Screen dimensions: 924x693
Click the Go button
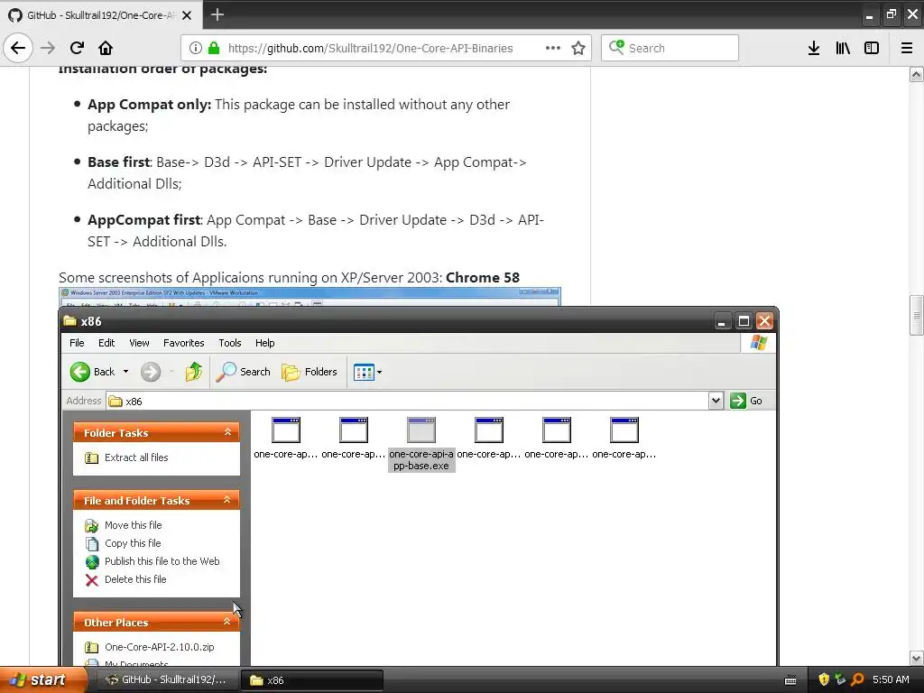tap(746, 401)
